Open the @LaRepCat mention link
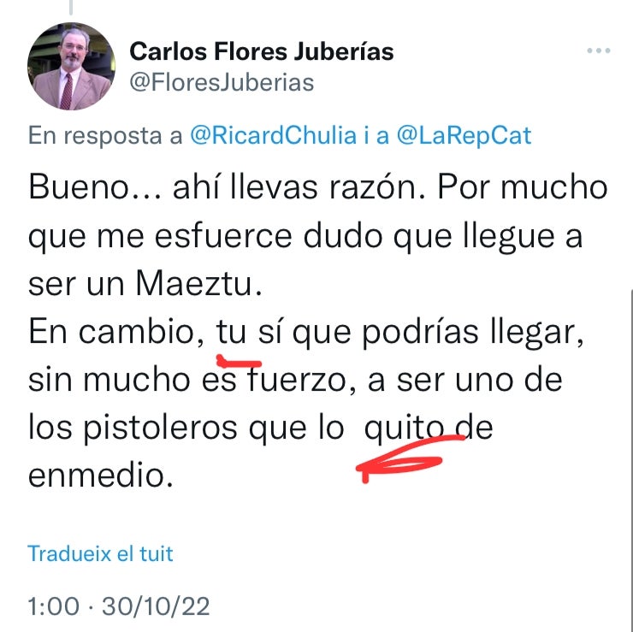The image size is (633, 632). 464,136
